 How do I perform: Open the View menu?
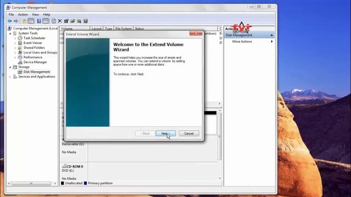pyautogui.click(x=35, y=15)
